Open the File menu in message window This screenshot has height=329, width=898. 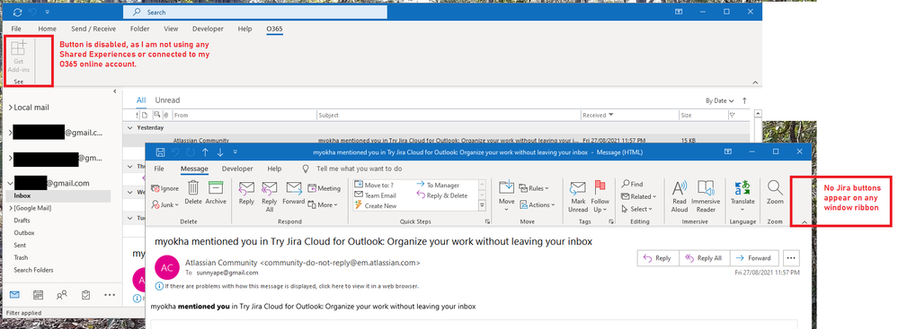(x=159, y=169)
